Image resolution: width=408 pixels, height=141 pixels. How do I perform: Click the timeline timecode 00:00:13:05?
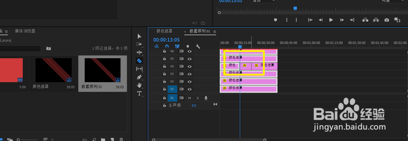click(166, 40)
